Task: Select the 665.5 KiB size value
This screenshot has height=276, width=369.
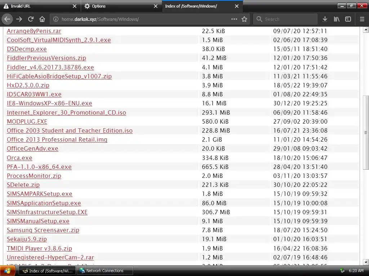Action: pyautogui.click(x=215, y=167)
